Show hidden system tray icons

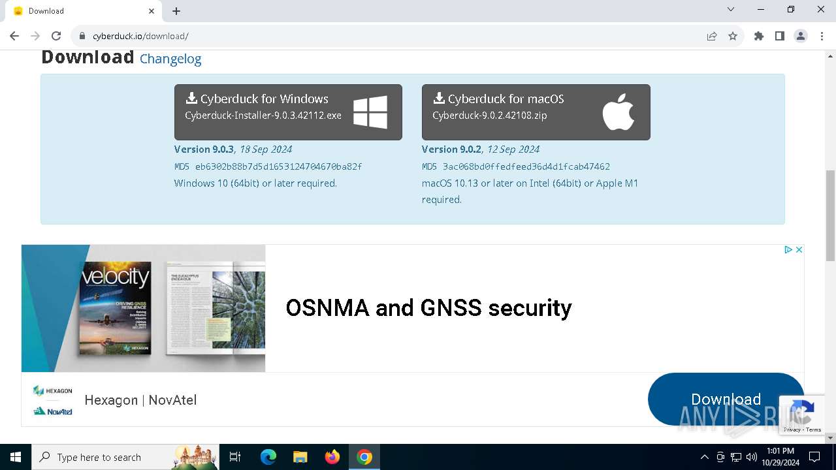click(x=704, y=457)
